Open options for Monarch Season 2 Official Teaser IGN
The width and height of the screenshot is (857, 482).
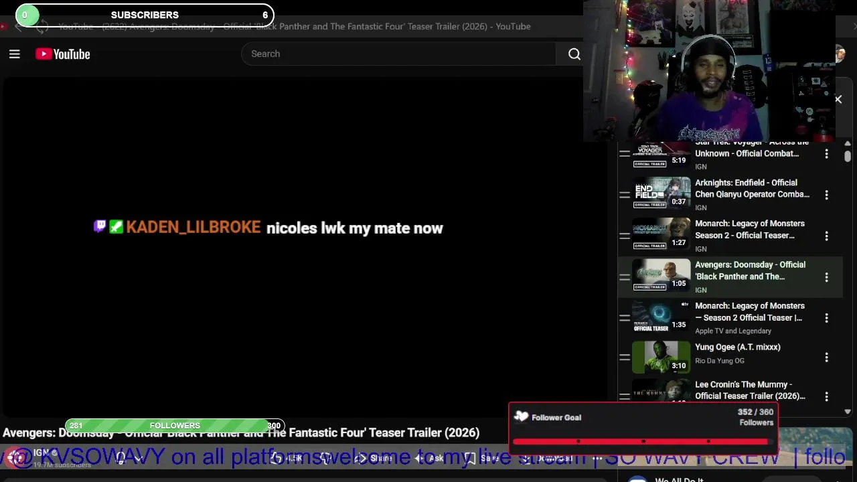click(x=826, y=236)
